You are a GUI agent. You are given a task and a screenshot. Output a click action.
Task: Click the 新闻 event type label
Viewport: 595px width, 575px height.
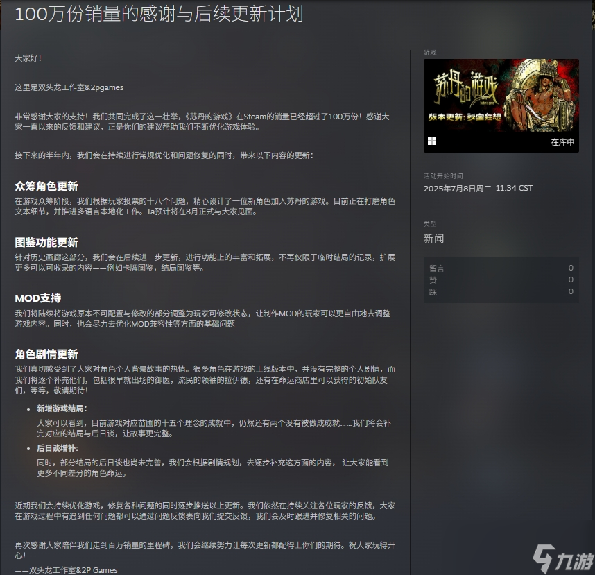433,239
